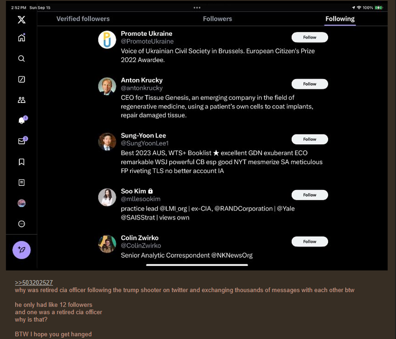Click the Sung-Yoon Lee display name

143,135
